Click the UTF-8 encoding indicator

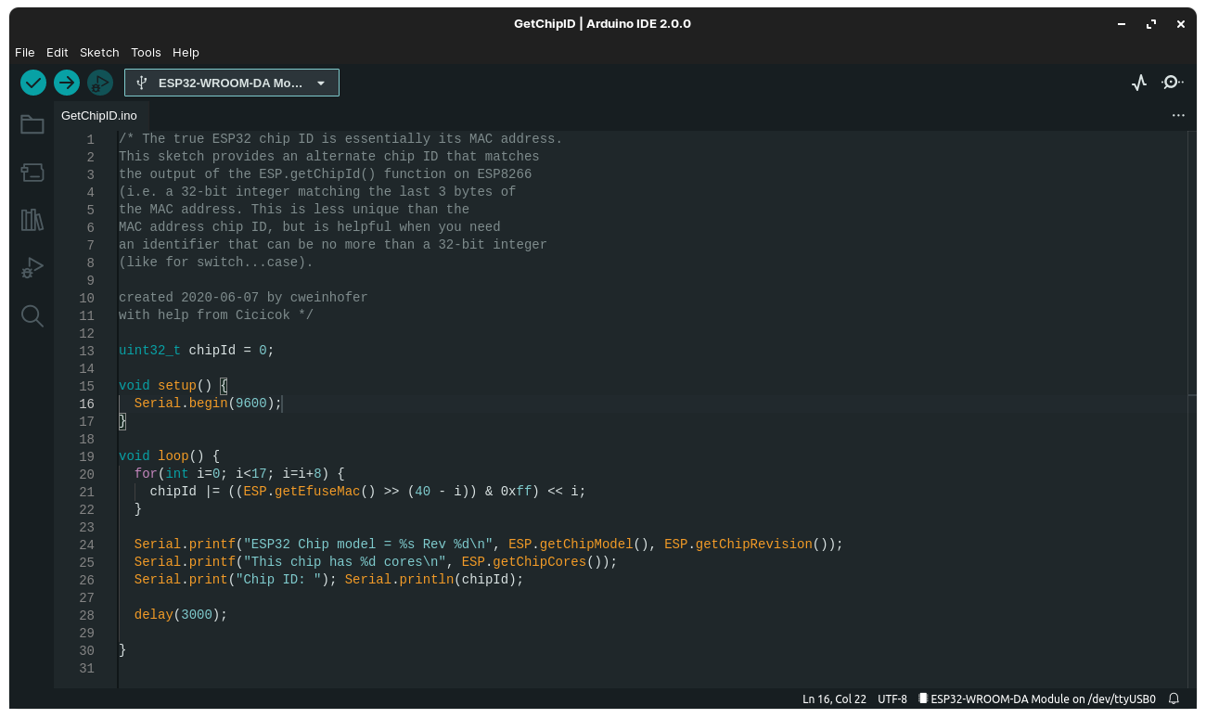(x=892, y=699)
